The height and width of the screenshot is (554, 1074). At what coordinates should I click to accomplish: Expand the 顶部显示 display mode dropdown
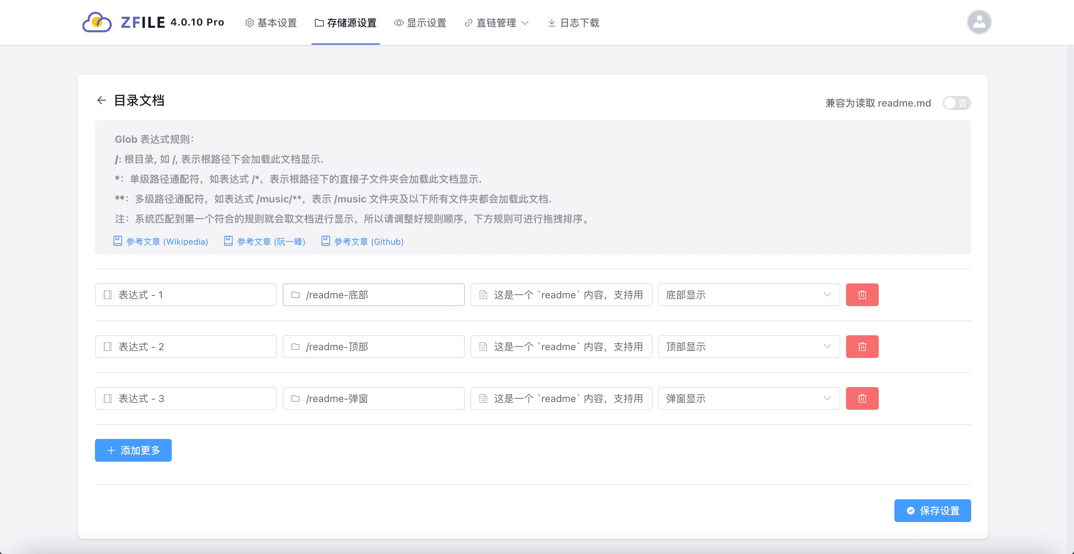point(748,347)
